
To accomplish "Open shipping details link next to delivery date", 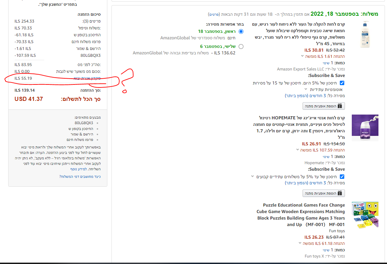I will (214, 14).
